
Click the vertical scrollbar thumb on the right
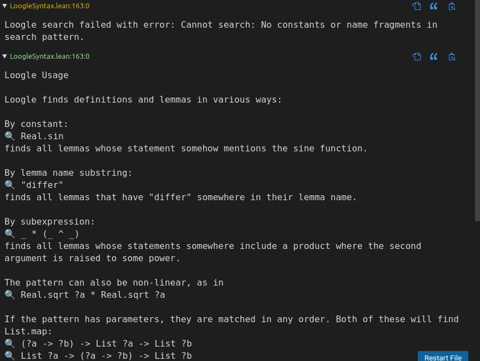(x=477, y=110)
